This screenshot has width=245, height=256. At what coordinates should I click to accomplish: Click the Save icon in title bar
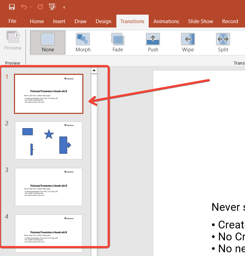click(x=12, y=7)
